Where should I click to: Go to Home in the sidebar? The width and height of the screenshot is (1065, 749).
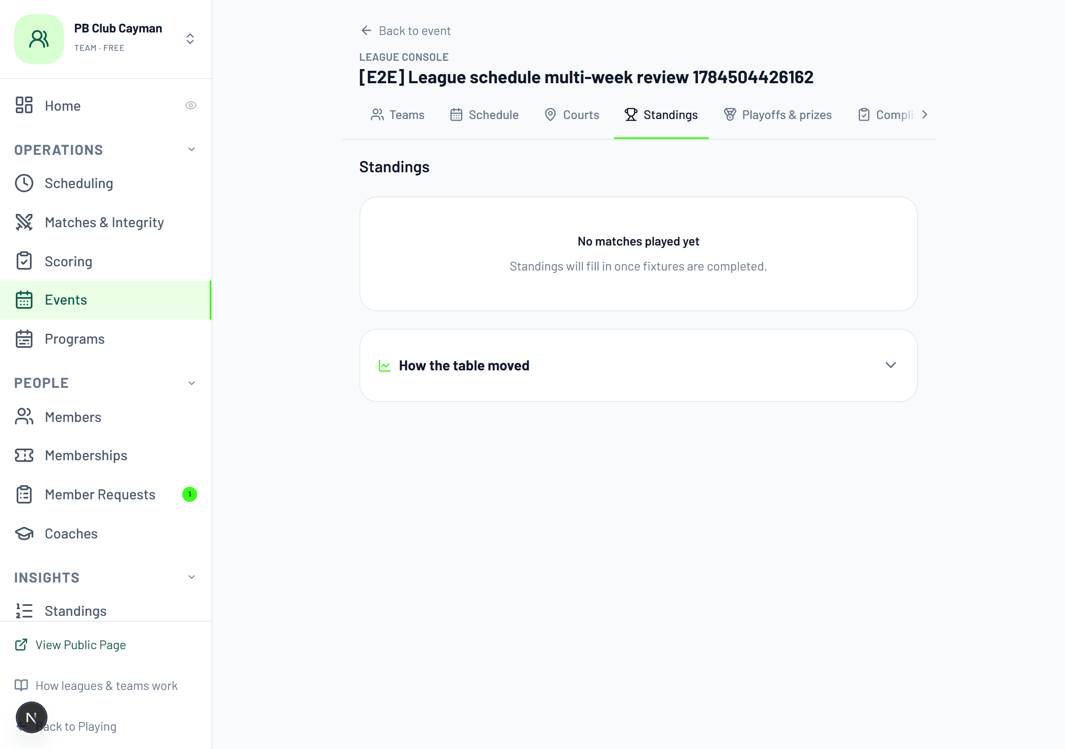click(x=106, y=105)
